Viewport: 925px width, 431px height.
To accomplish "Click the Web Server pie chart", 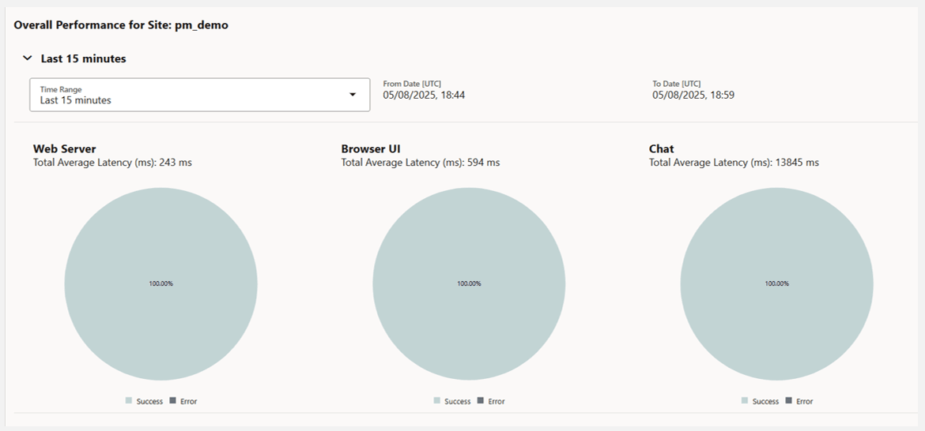I will (x=161, y=284).
